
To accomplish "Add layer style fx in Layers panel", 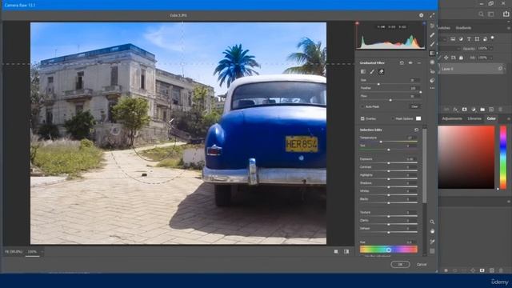I will click(455, 110).
